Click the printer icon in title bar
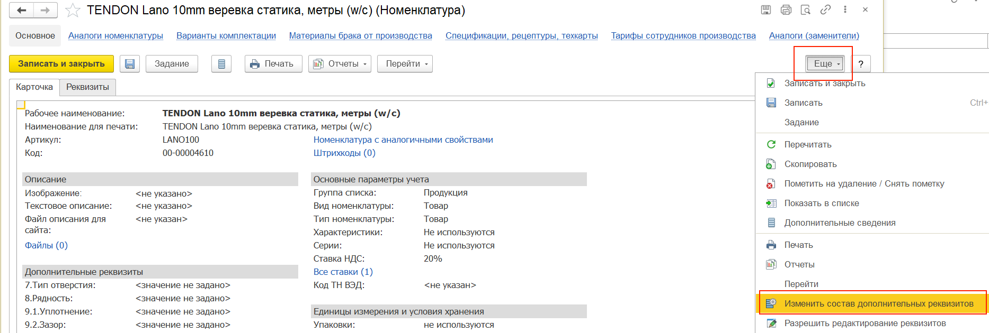This screenshot has height=333, width=989. [x=786, y=10]
